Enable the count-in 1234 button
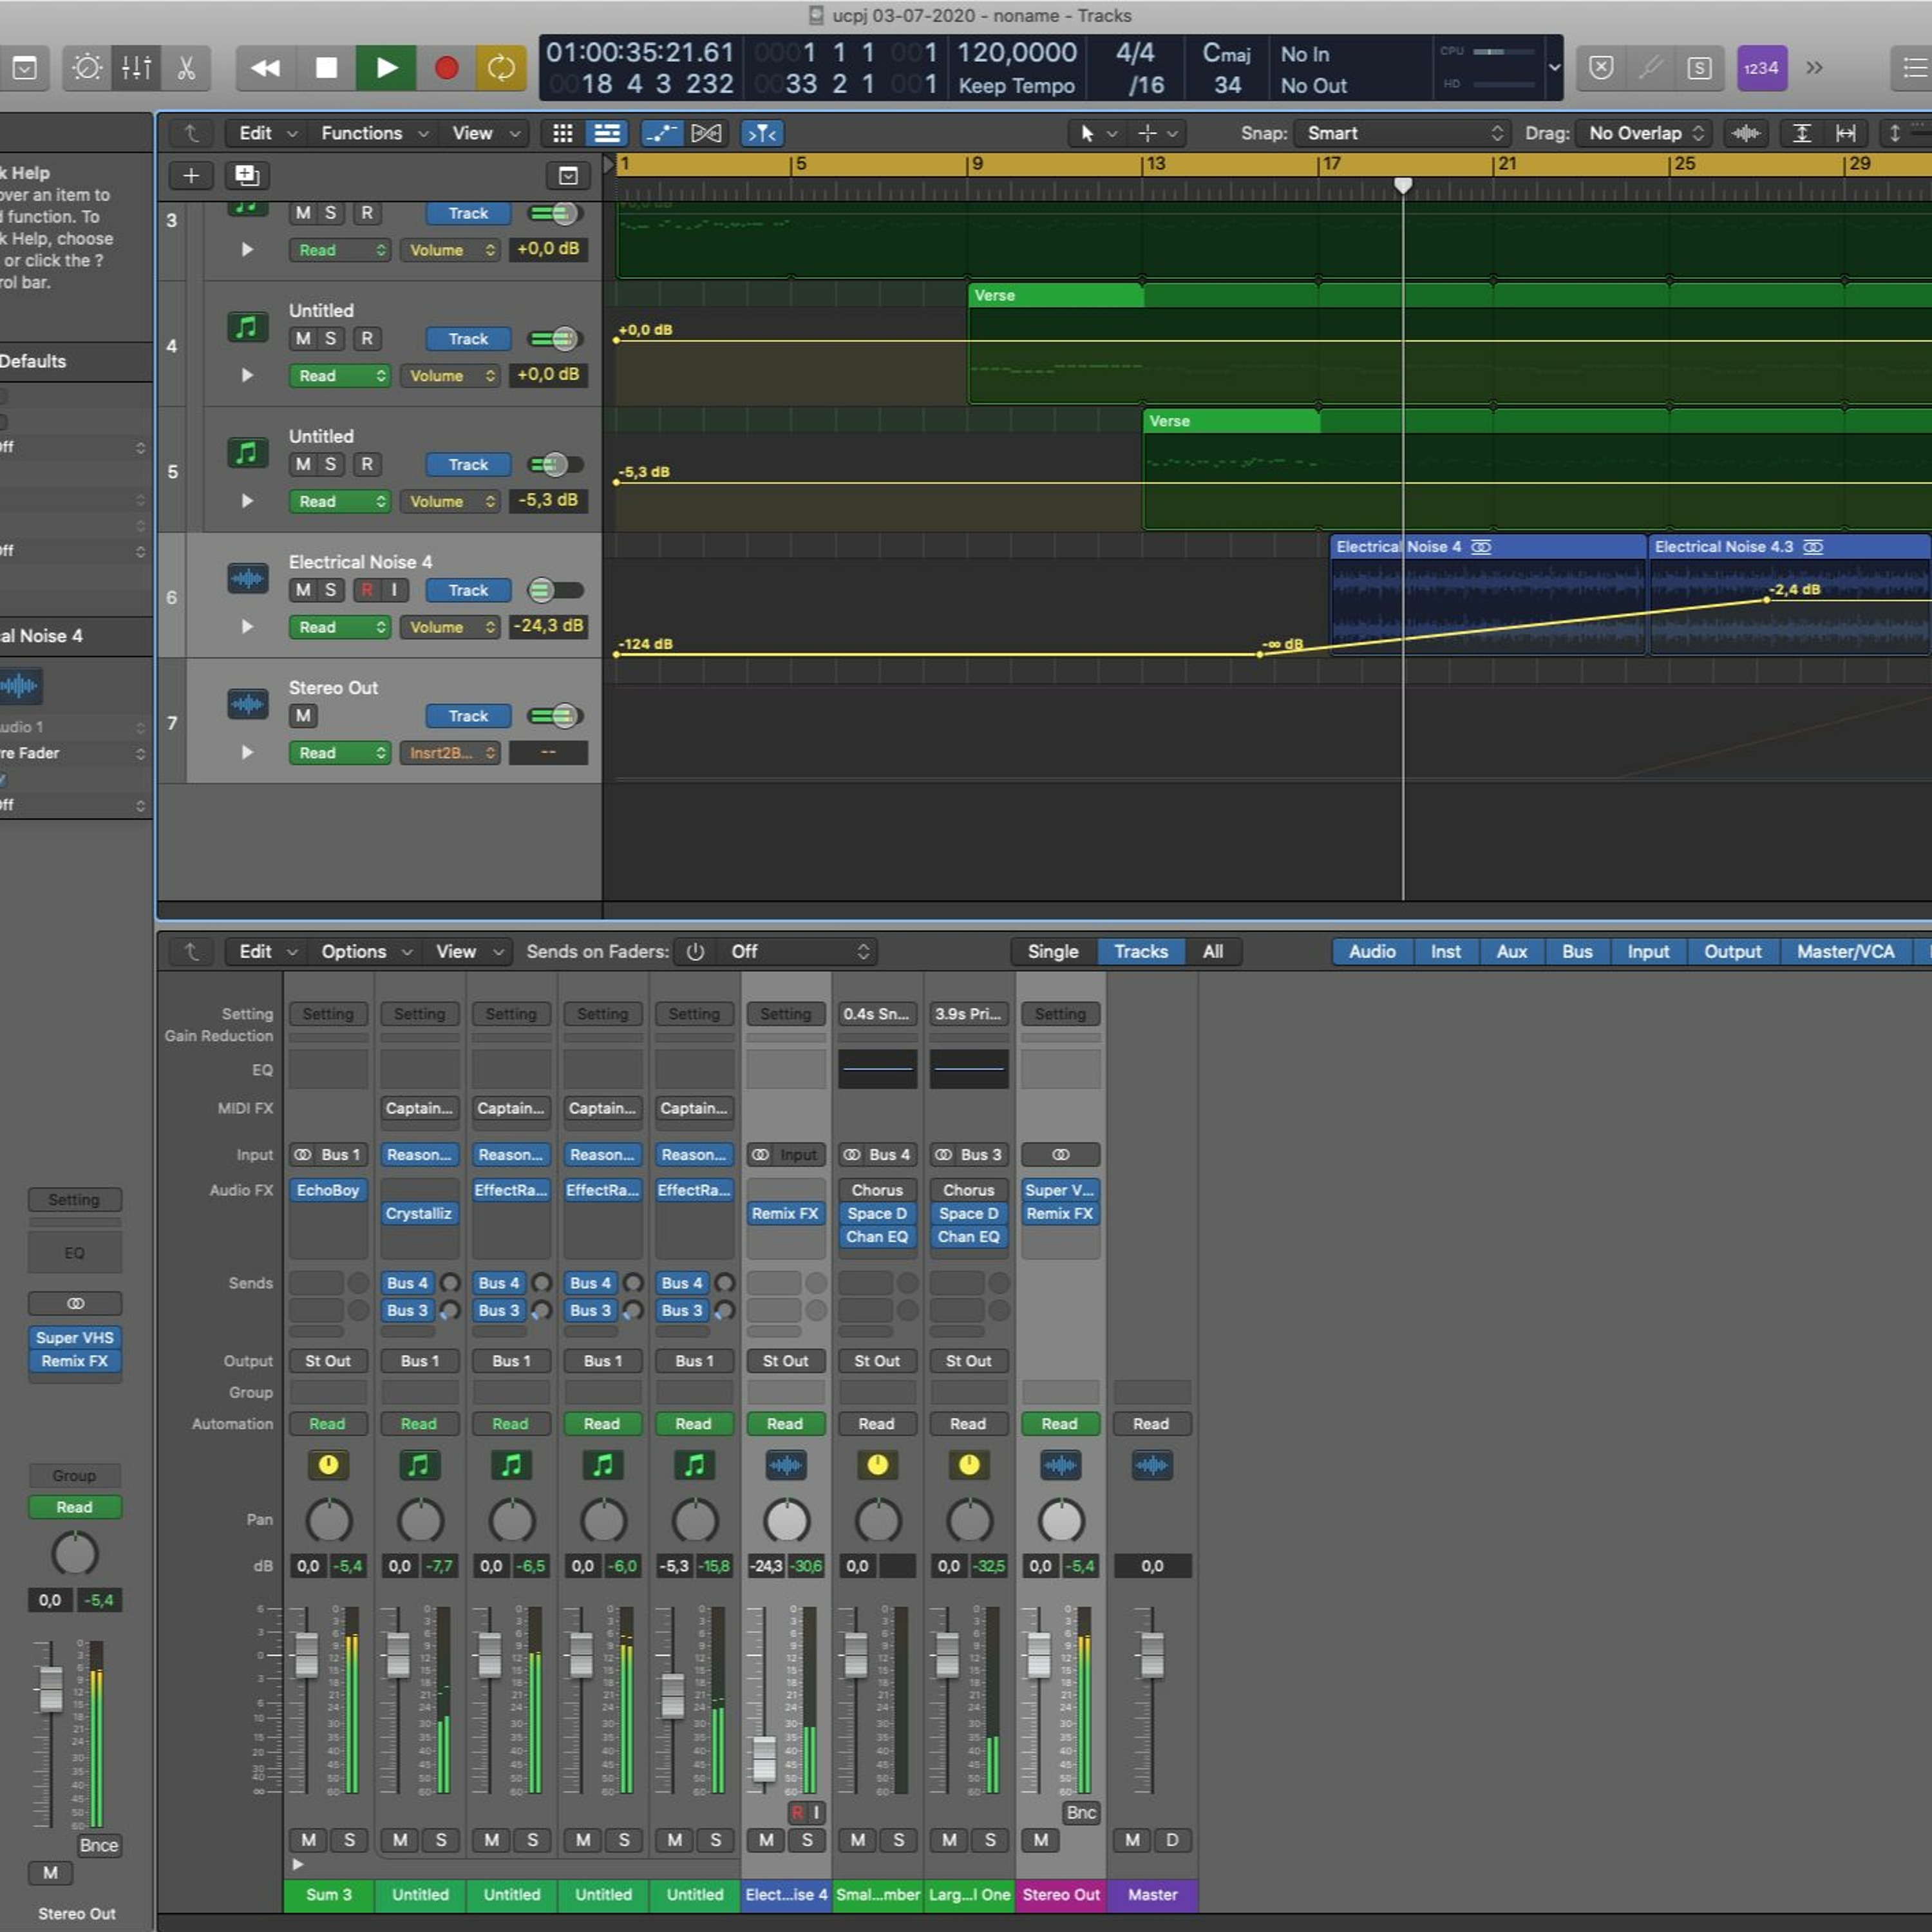This screenshot has height=1932, width=1932. pos(1761,68)
